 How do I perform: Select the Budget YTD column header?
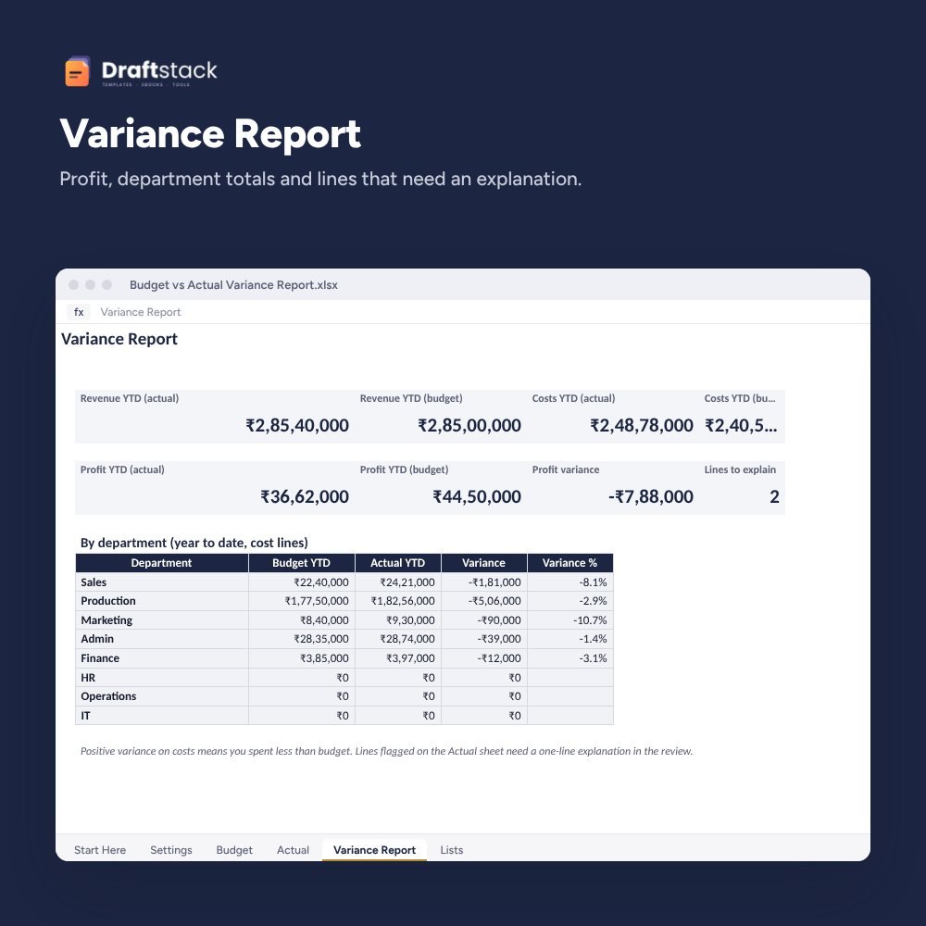pos(301,563)
